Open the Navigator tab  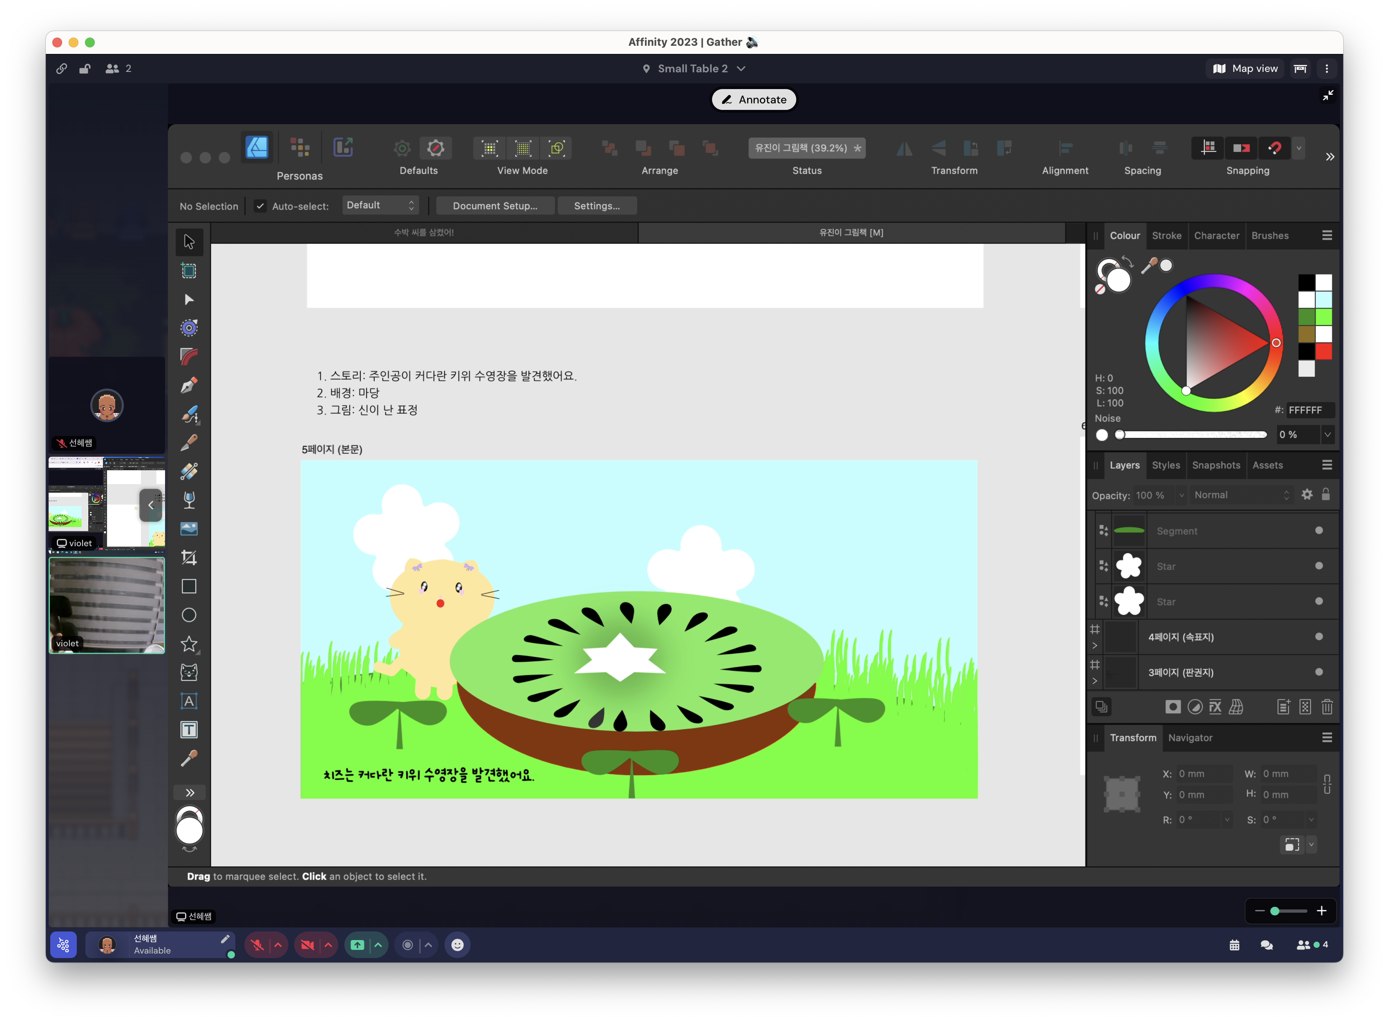[1190, 737]
